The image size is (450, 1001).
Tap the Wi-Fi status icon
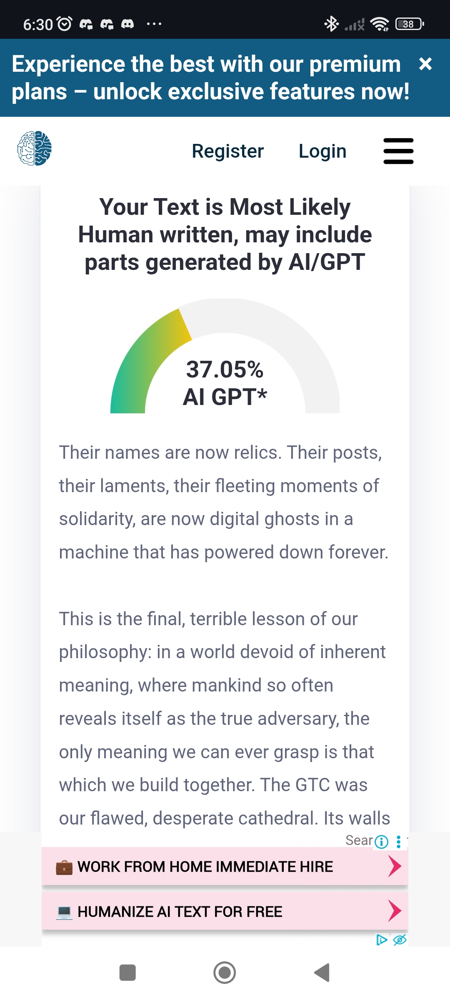coord(379,24)
